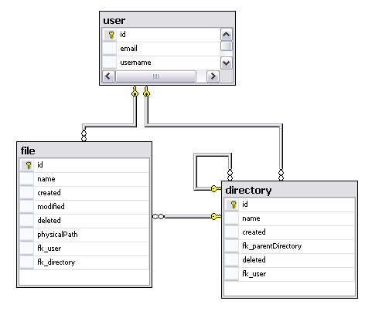Click the up arrow in user table scrollbar
This screenshot has width=382, height=318.
pos(227,35)
